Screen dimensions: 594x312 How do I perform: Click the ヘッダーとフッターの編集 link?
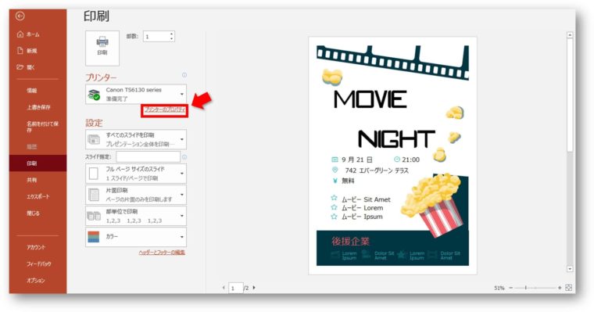click(x=162, y=253)
